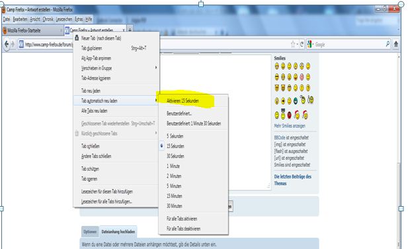408x249 pixels.
Task: Choose Alle Tabs neu laden
Action: (x=116, y=111)
